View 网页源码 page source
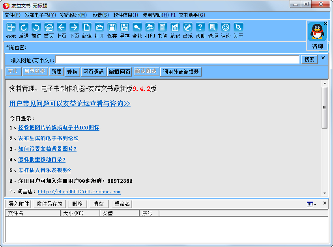Viewport: 333px width, 247px height. coord(94,72)
